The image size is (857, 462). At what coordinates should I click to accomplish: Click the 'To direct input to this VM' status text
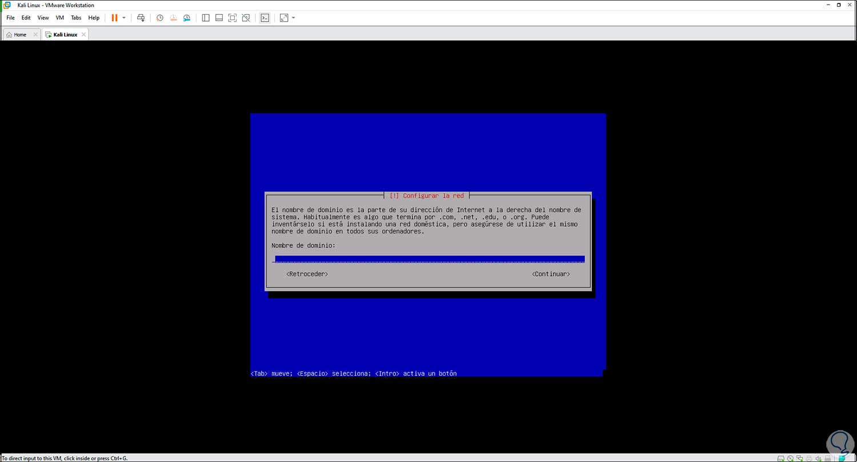coord(65,458)
